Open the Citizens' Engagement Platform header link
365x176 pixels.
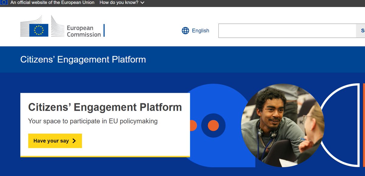[83, 59]
